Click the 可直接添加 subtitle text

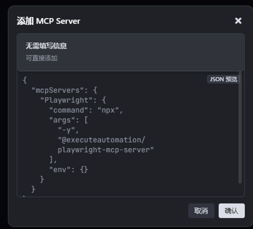click(x=41, y=58)
